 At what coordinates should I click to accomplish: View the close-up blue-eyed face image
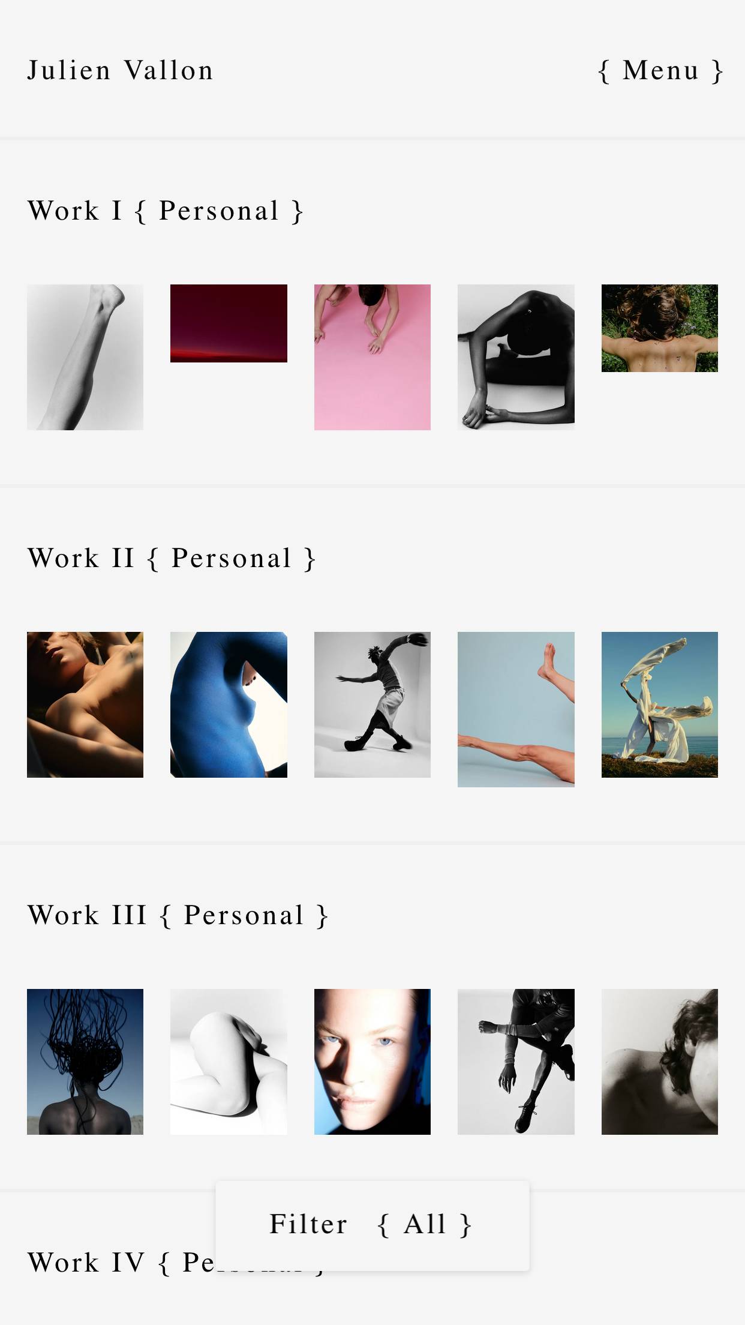point(372,1062)
